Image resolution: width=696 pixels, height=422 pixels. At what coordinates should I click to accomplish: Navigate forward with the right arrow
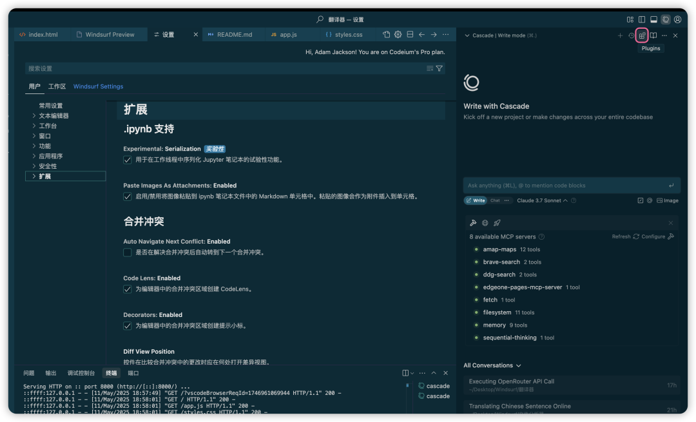pos(434,35)
